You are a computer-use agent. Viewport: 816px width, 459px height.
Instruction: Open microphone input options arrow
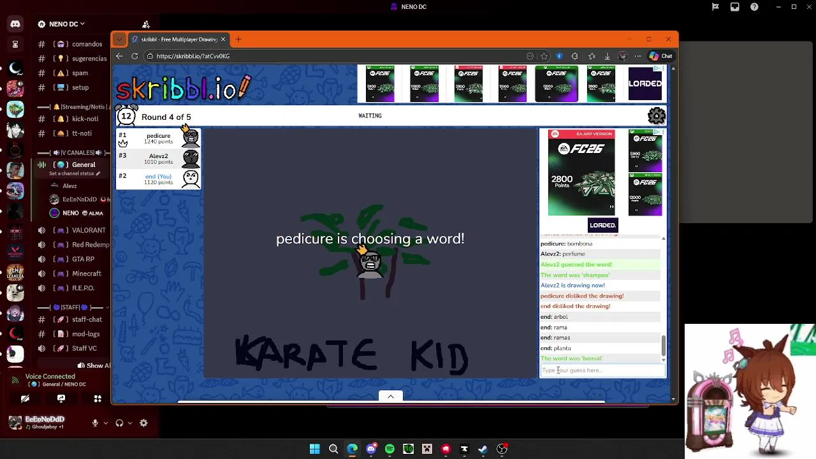pyautogui.click(x=105, y=423)
